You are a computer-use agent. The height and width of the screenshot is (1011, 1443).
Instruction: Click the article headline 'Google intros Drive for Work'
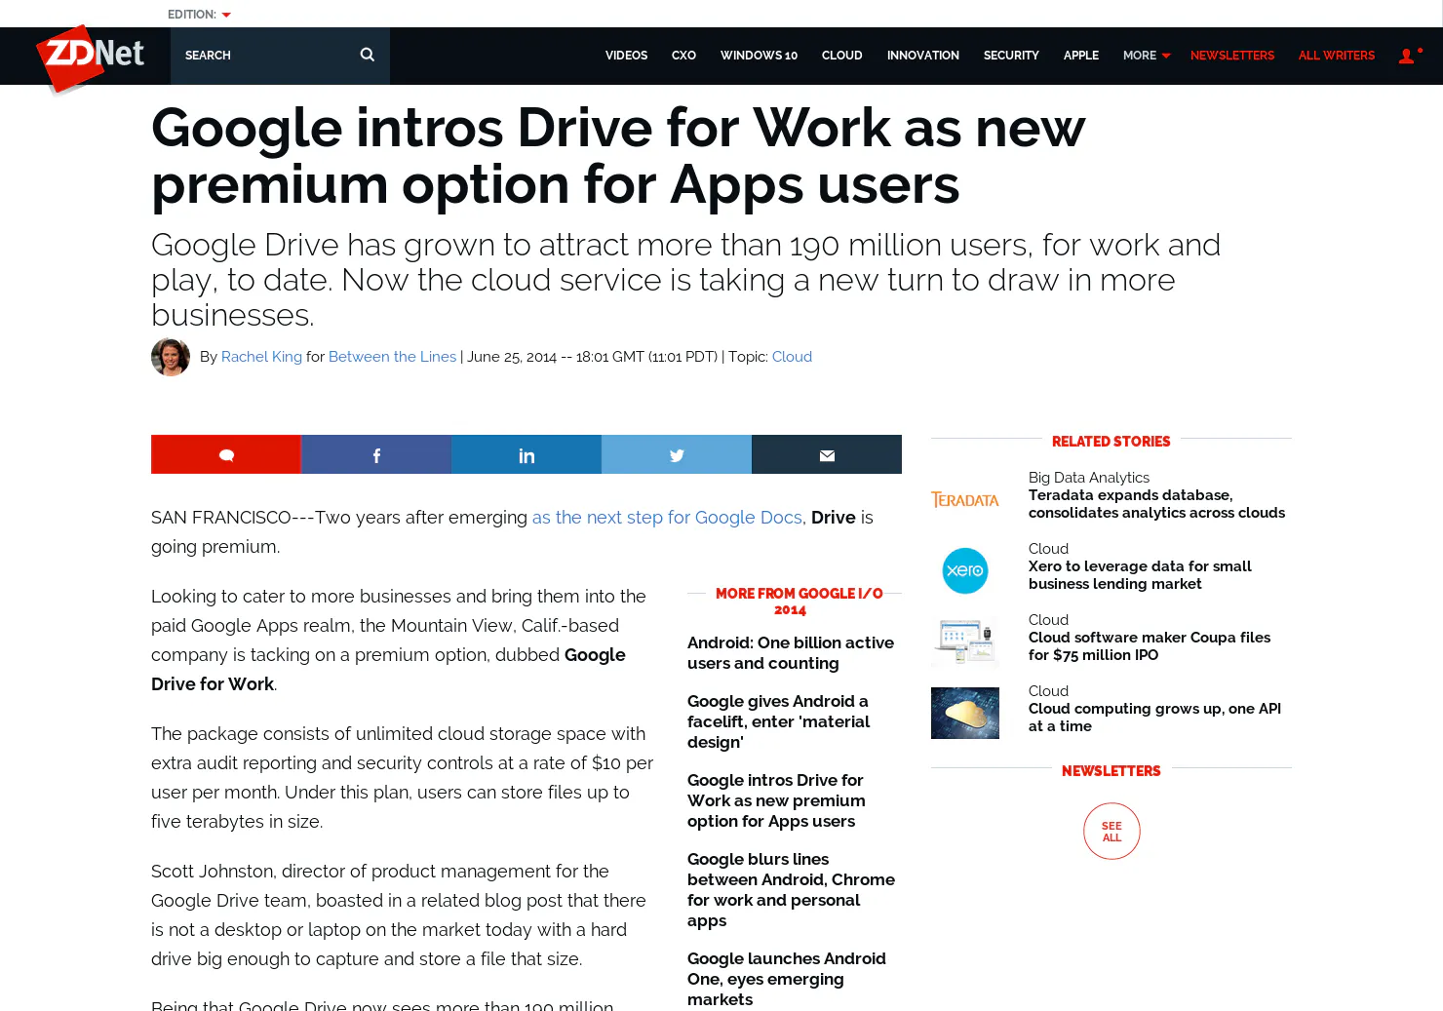tap(618, 156)
